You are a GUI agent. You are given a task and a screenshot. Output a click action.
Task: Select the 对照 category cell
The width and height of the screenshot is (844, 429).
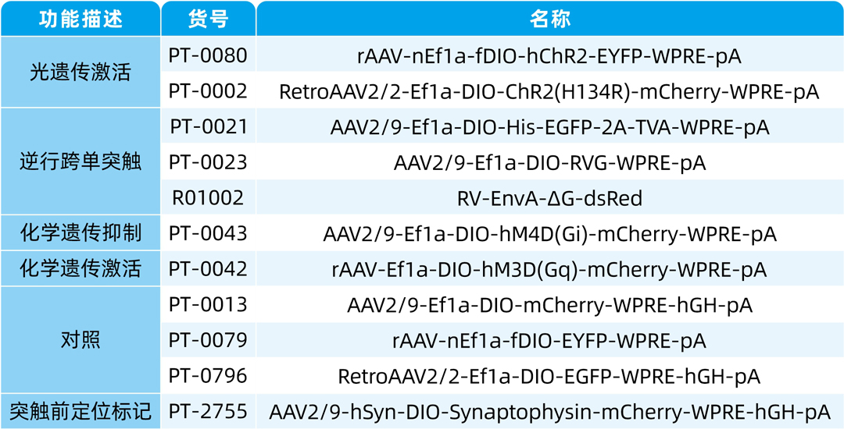coord(80,340)
